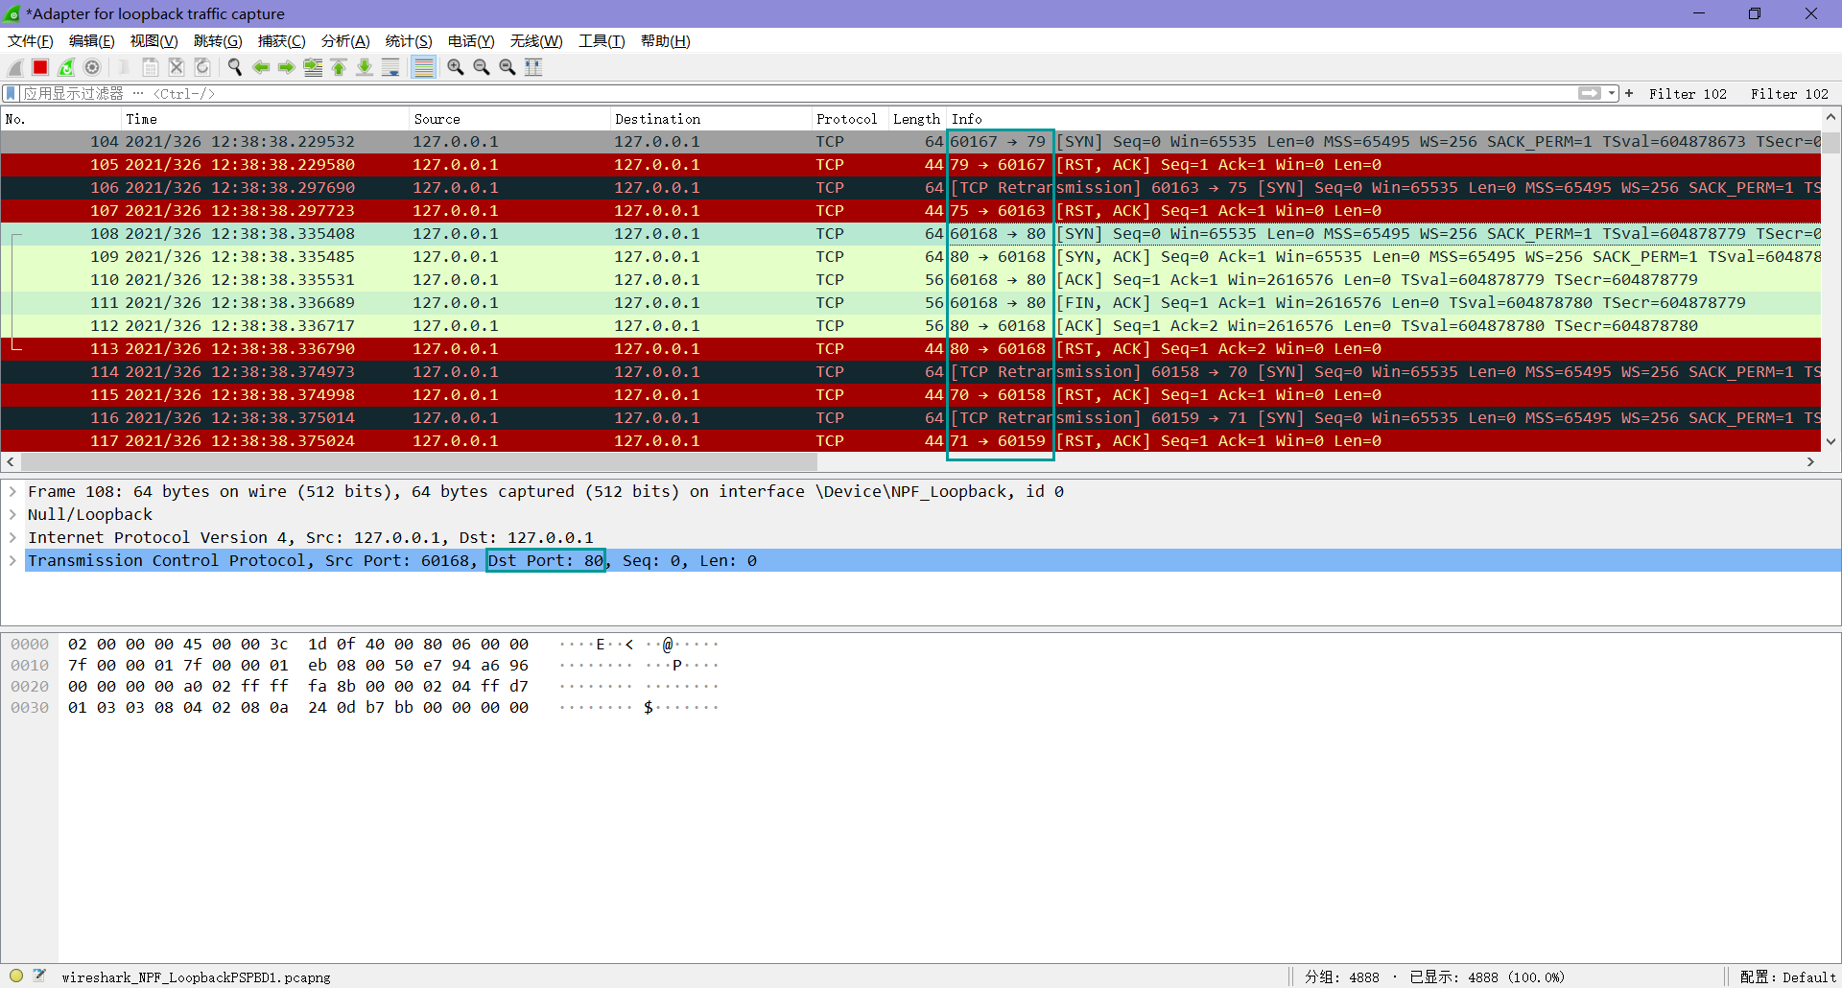
Task: Open the 编辑(E) menu
Action: point(92,41)
